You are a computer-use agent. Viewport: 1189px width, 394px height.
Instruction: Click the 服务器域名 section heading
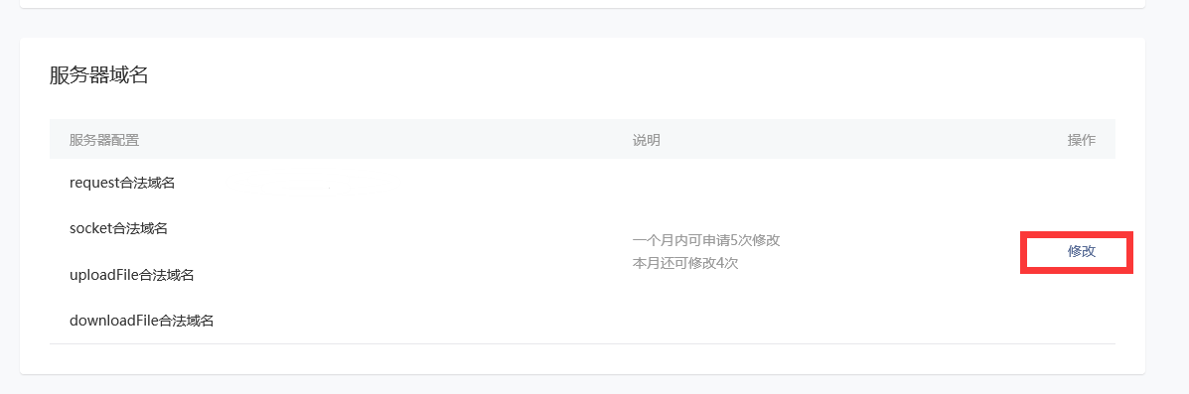(x=98, y=75)
